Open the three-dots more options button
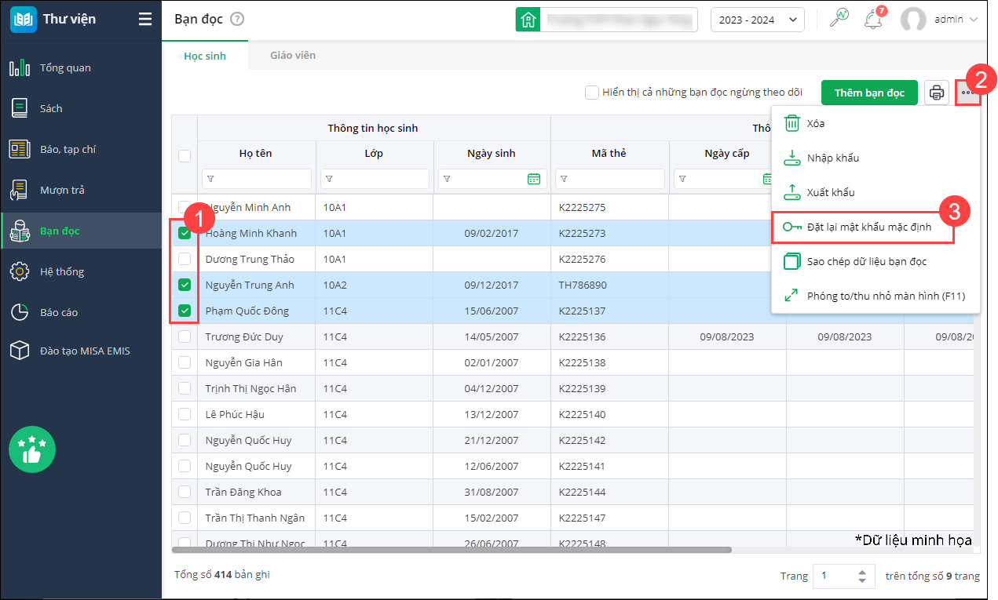The image size is (998, 600). (x=968, y=93)
